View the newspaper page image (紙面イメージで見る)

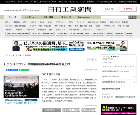(x=71, y=110)
